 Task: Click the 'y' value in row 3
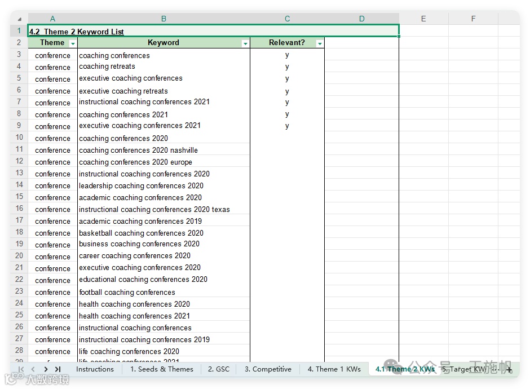287,55
